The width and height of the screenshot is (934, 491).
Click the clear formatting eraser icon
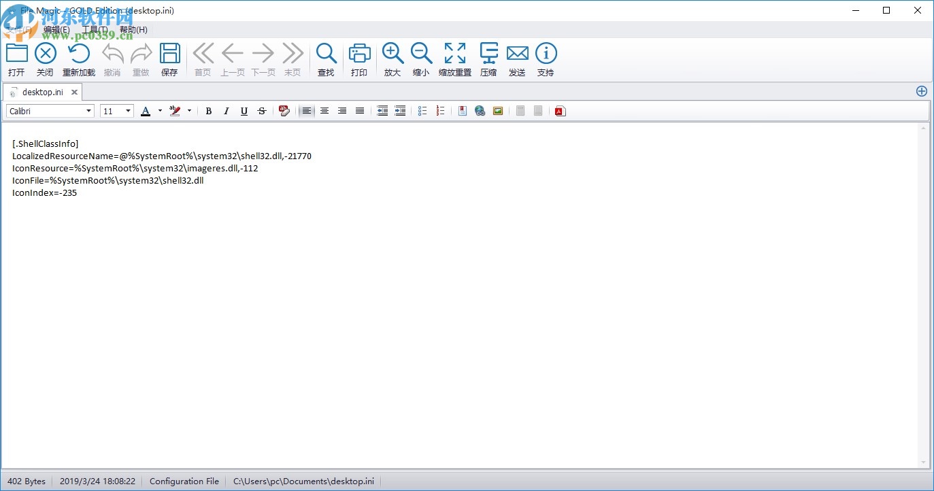284,111
